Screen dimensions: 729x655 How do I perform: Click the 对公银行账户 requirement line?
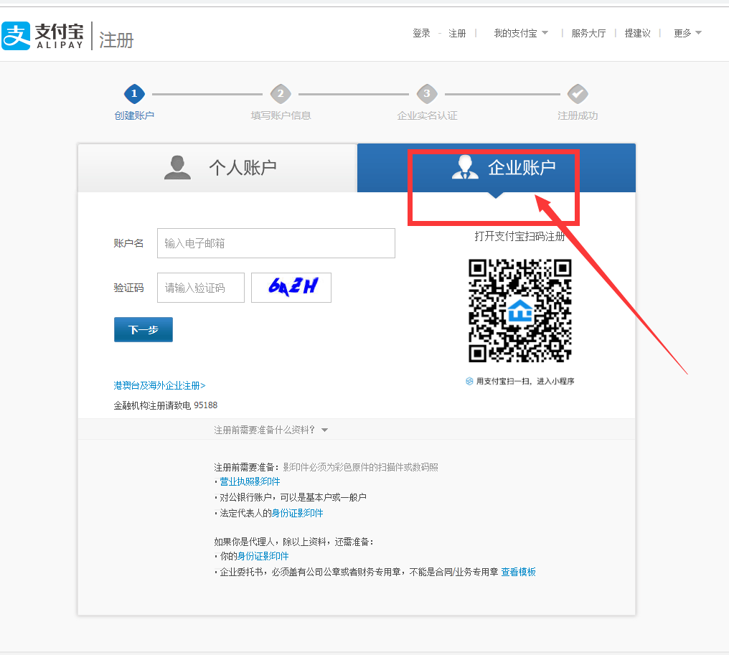click(293, 497)
